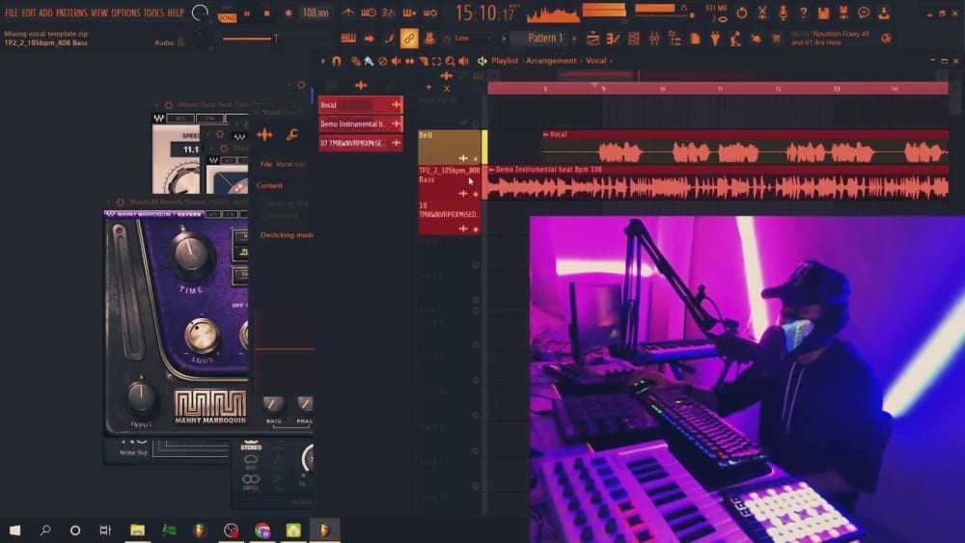Screen dimensions: 965x543
Task: Select Demo Instrumental clip in picker
Action: coord(360,123)
